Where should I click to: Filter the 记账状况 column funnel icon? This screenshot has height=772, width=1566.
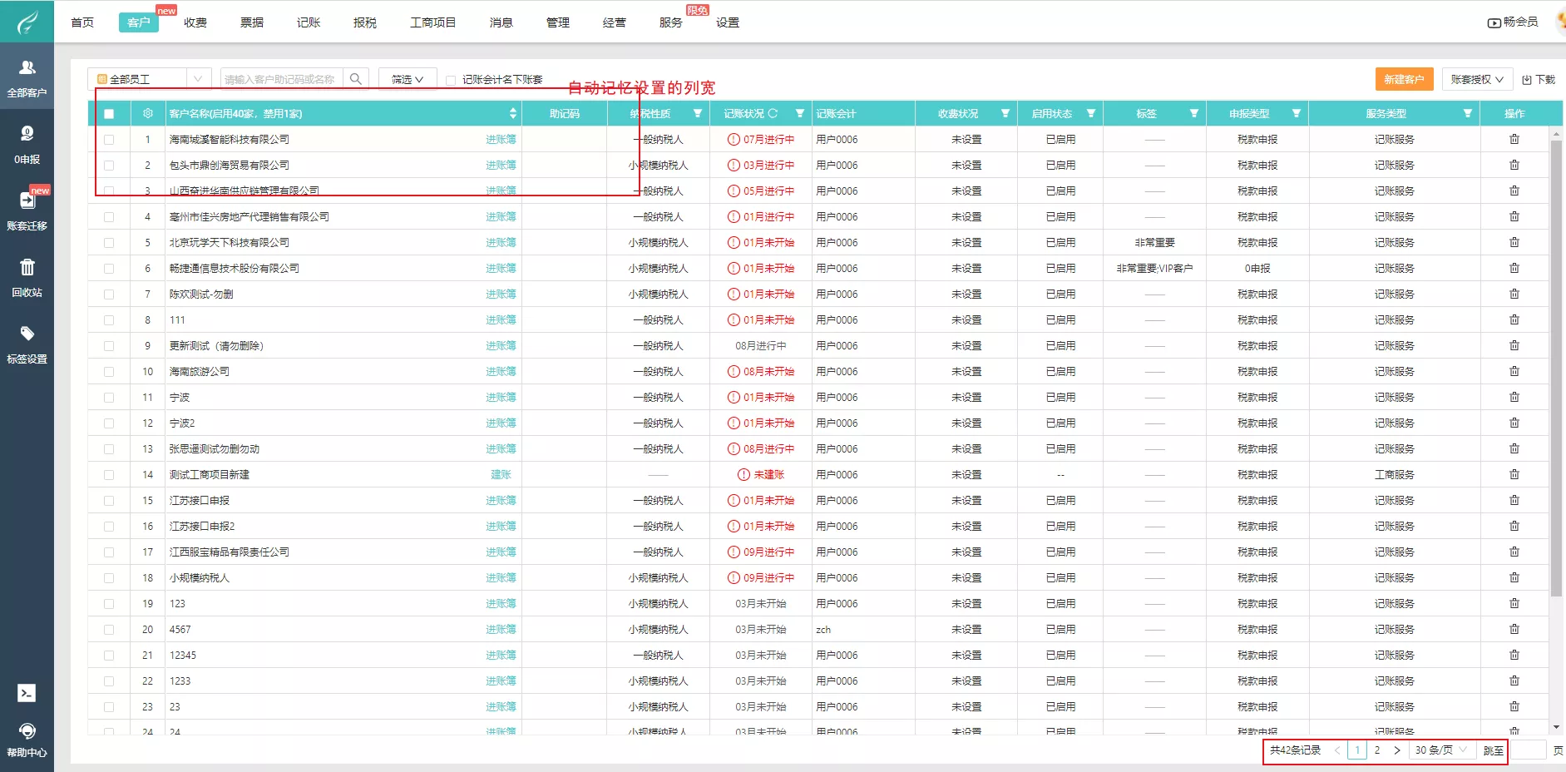[x=800, y=113]
